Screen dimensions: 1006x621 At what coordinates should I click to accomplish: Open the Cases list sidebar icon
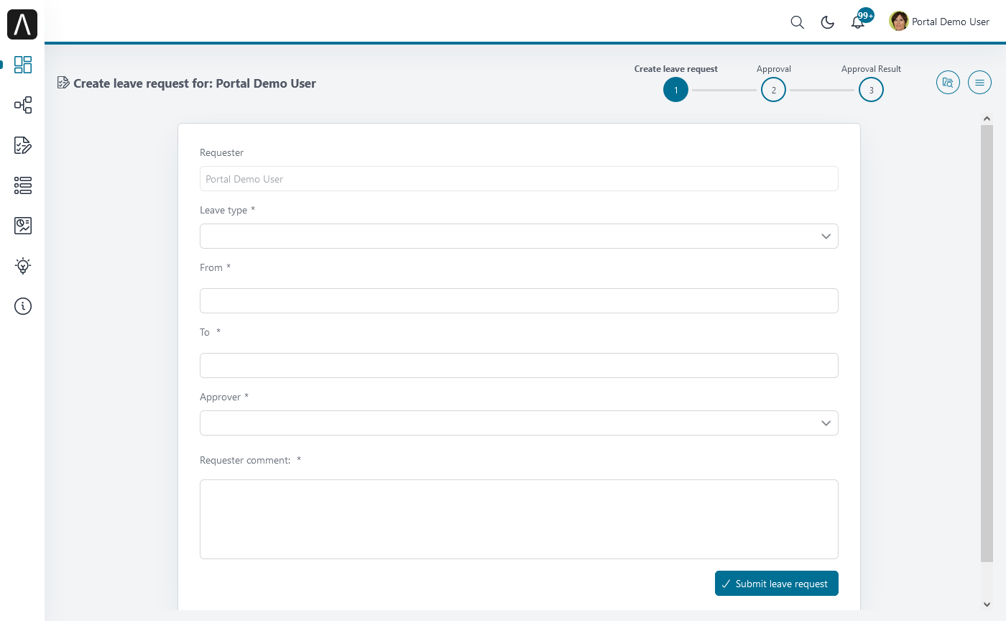(x=23, y=185)
